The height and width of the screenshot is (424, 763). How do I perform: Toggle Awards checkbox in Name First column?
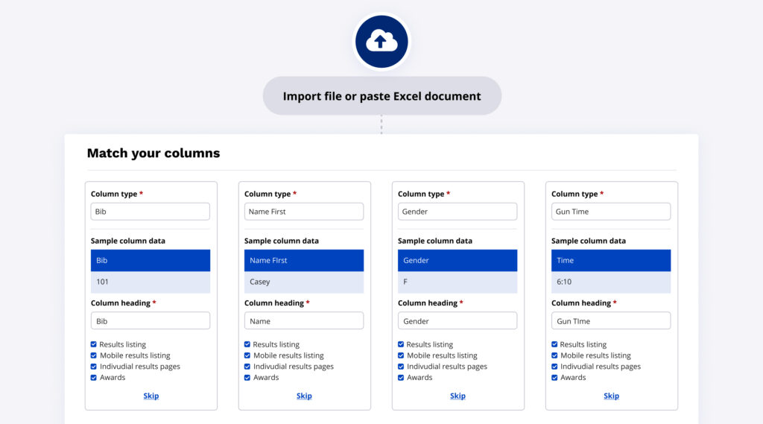247,378
